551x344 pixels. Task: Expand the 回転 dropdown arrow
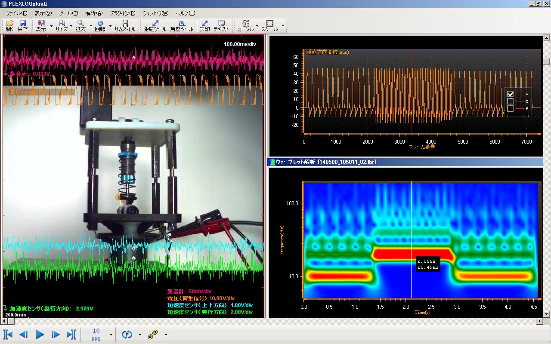click(x=110, y=26)
